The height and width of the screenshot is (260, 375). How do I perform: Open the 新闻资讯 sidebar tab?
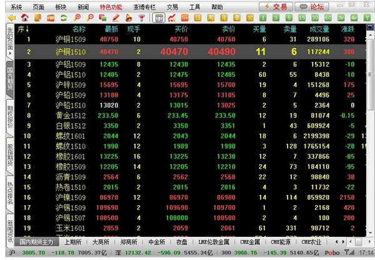pyautogui.click(x=10, y=231)
